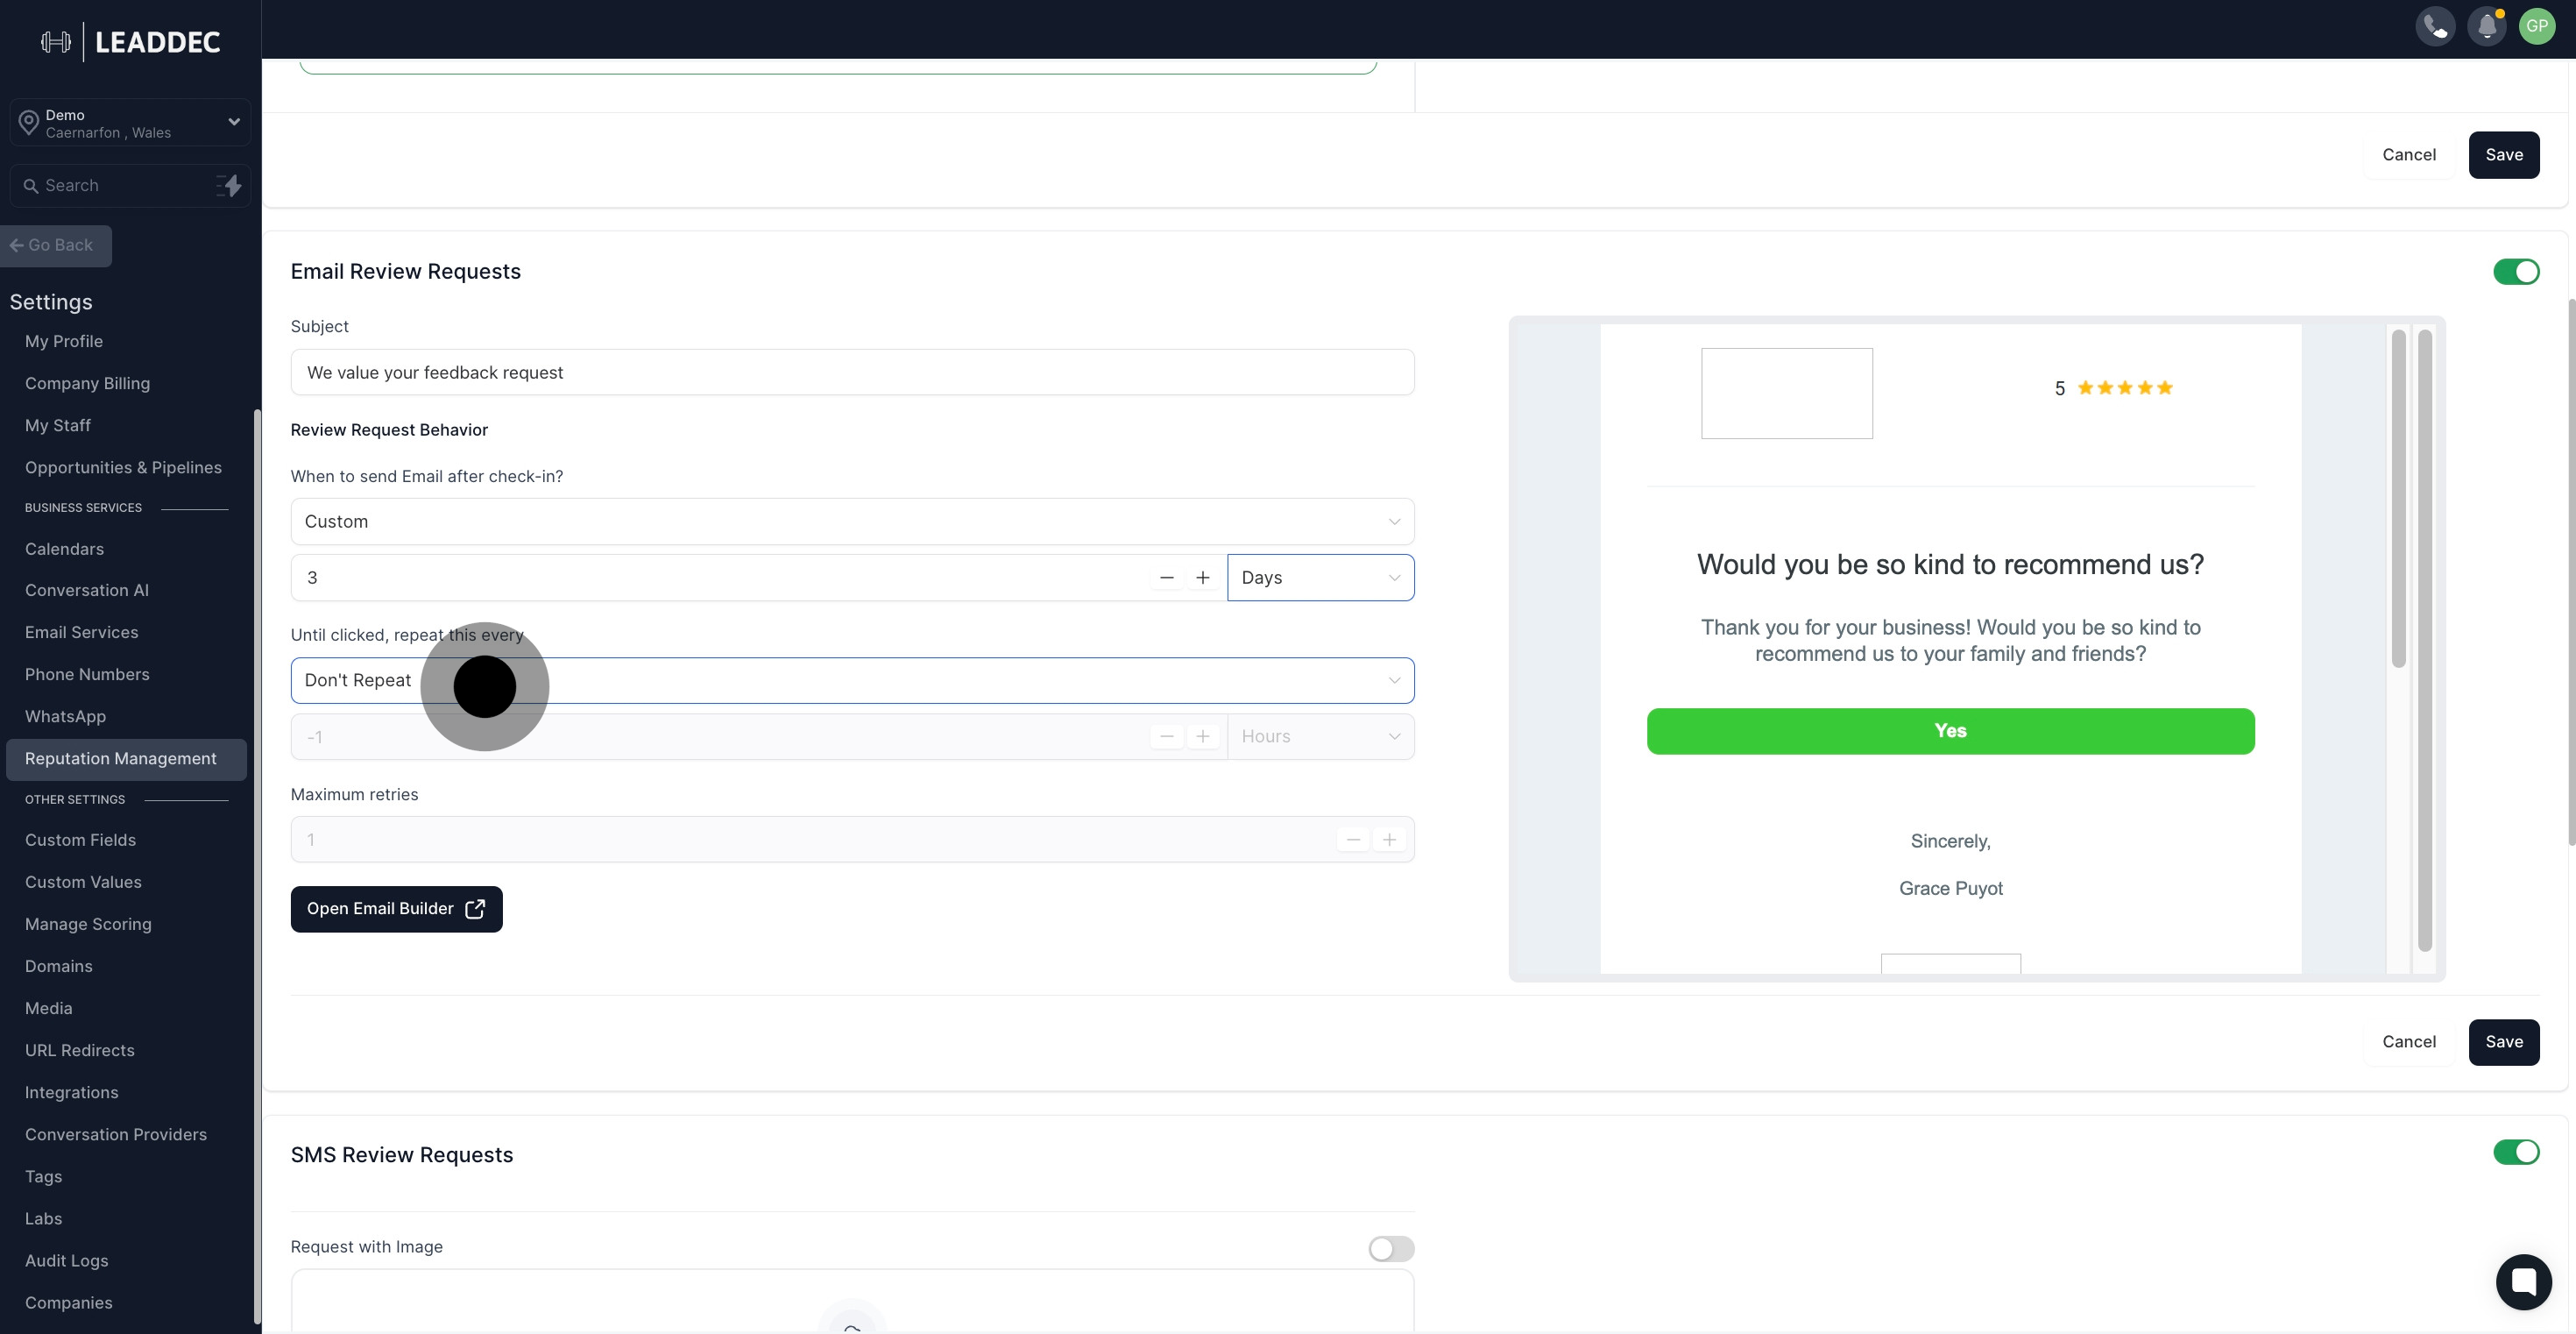
Task: Open Tags settings
Action: [x=44, y=1177]
